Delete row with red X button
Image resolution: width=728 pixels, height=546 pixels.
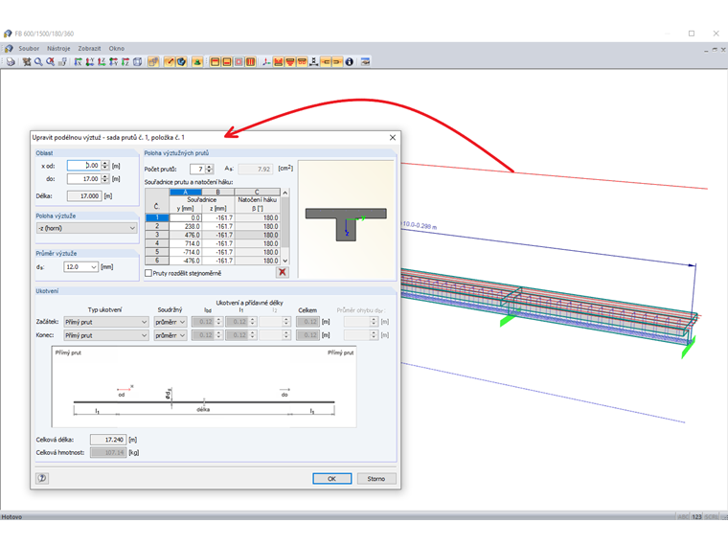pos(283,273)
